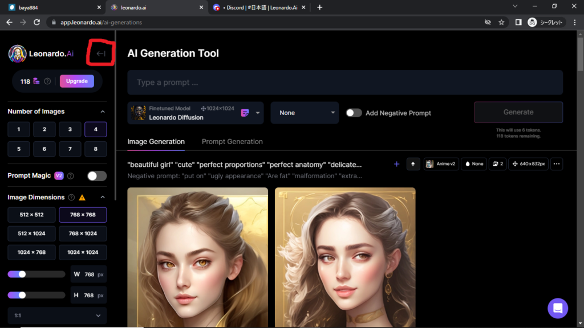Click the Image Dimensions info icon
Screen dimensions: 584x328
coord(71,198)
